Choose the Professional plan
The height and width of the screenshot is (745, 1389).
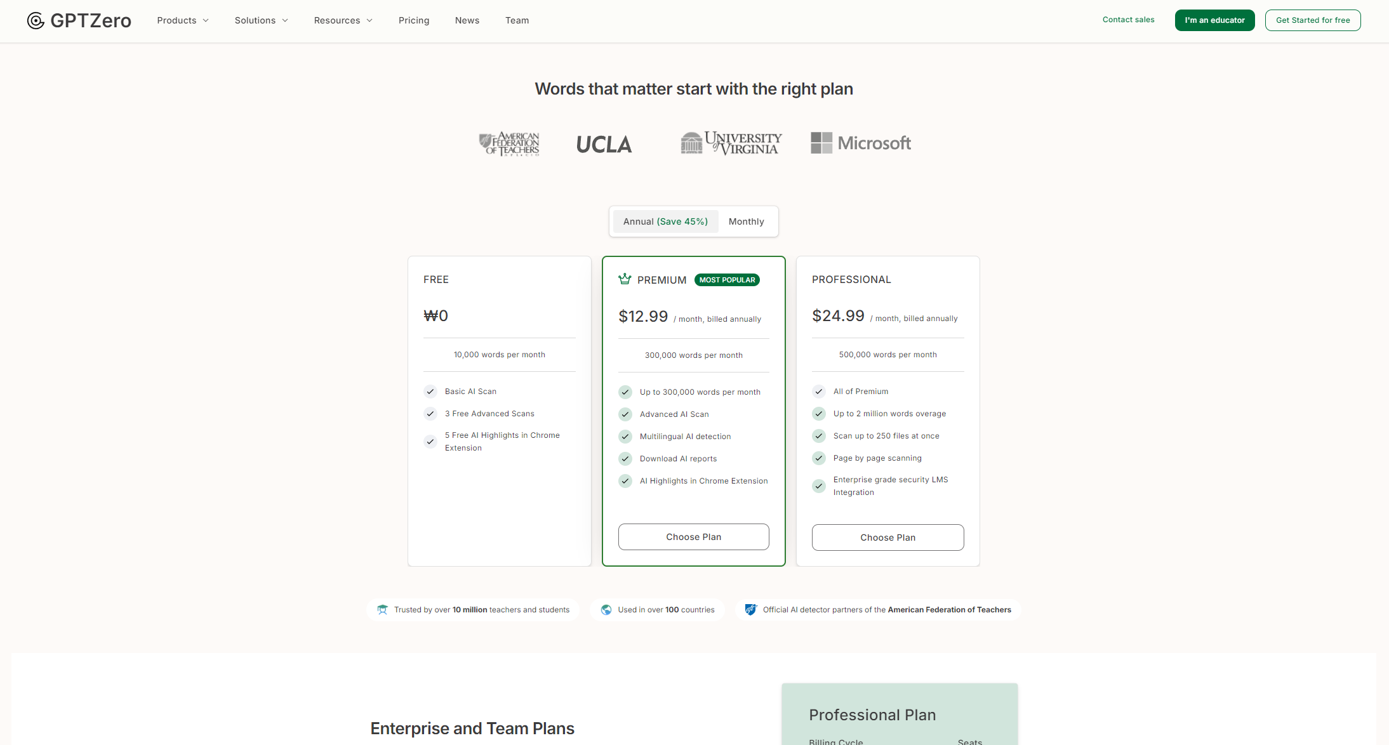888,537
